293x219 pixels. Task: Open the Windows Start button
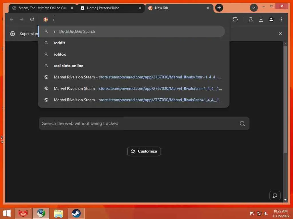[x=7, y=213]
